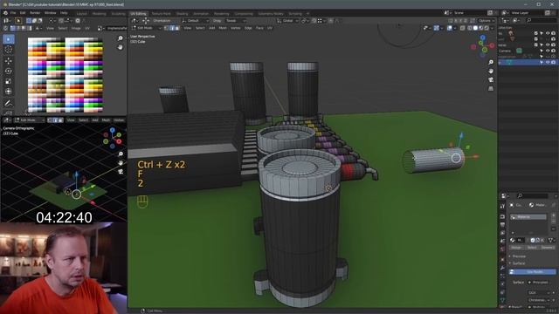The image size is (559, 314).
Task: Select the Rotate tool in UV editor toolbar
Action: 9,71
